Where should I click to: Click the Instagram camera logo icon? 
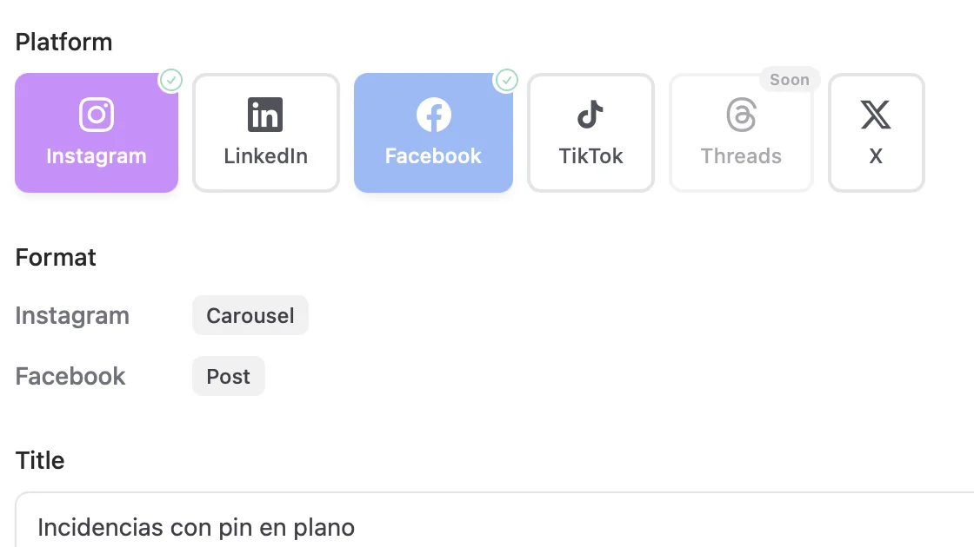coord(97,115)
